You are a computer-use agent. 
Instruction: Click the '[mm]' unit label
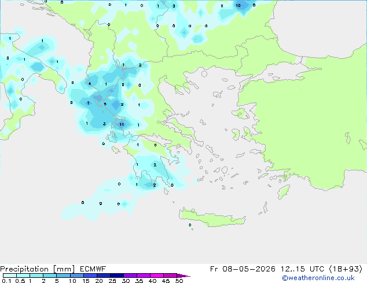[64, 269]
